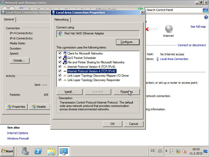Show hidden icons in the system tray
Image resolution: width=209 pixels, height=157 pixels.
166,151
